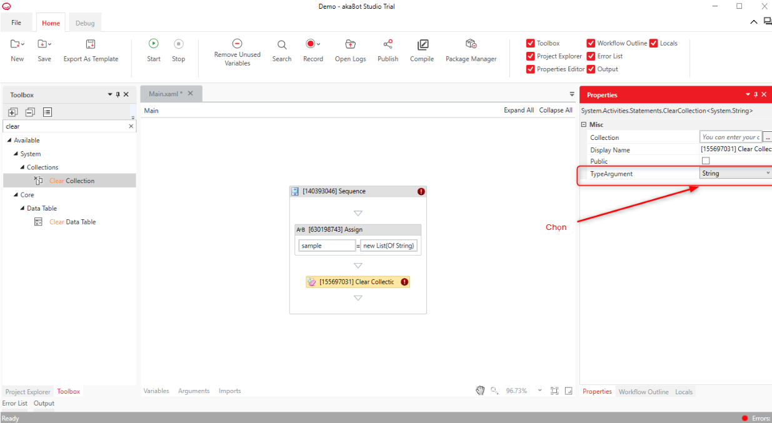Viewport: 772px width, 423px height.
Task: Start the workflow with the Start icon
Action: click(x=154, y=44)
